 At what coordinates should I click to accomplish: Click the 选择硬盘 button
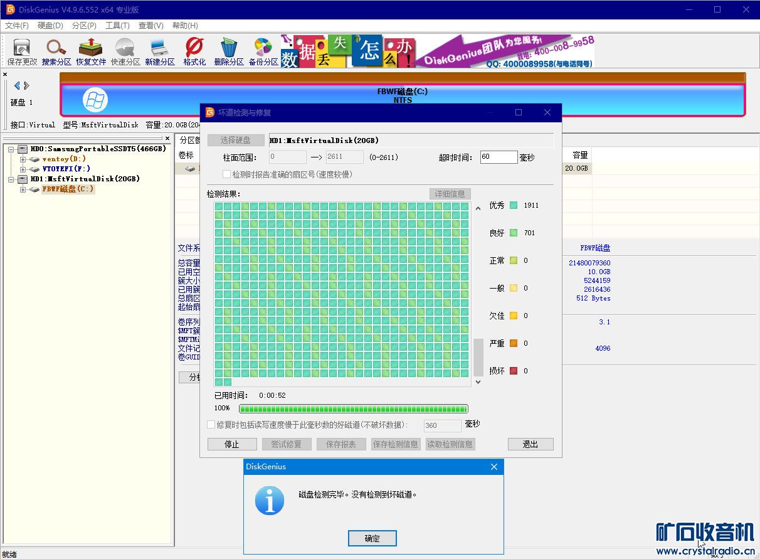pyautogui.click(x=236, y=141)
